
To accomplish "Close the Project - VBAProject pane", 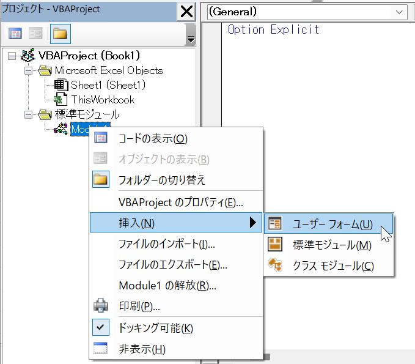I will pyautogui.click(x=186, y=12).
